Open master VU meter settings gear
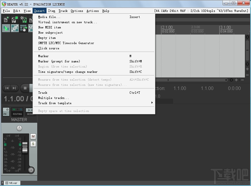Image resolution: width=251 pixels, height=186 pixels. 31,170
